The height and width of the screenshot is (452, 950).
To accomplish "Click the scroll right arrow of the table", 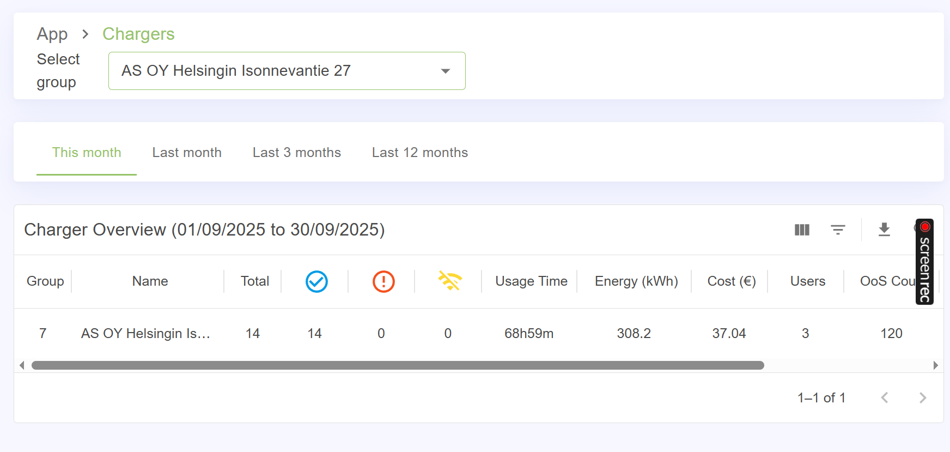I will (x=935, y=365).
